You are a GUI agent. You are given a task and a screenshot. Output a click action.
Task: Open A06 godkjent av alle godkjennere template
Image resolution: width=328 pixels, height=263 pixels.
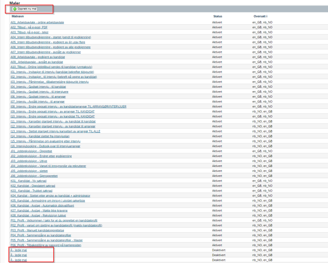pos(50,47)
